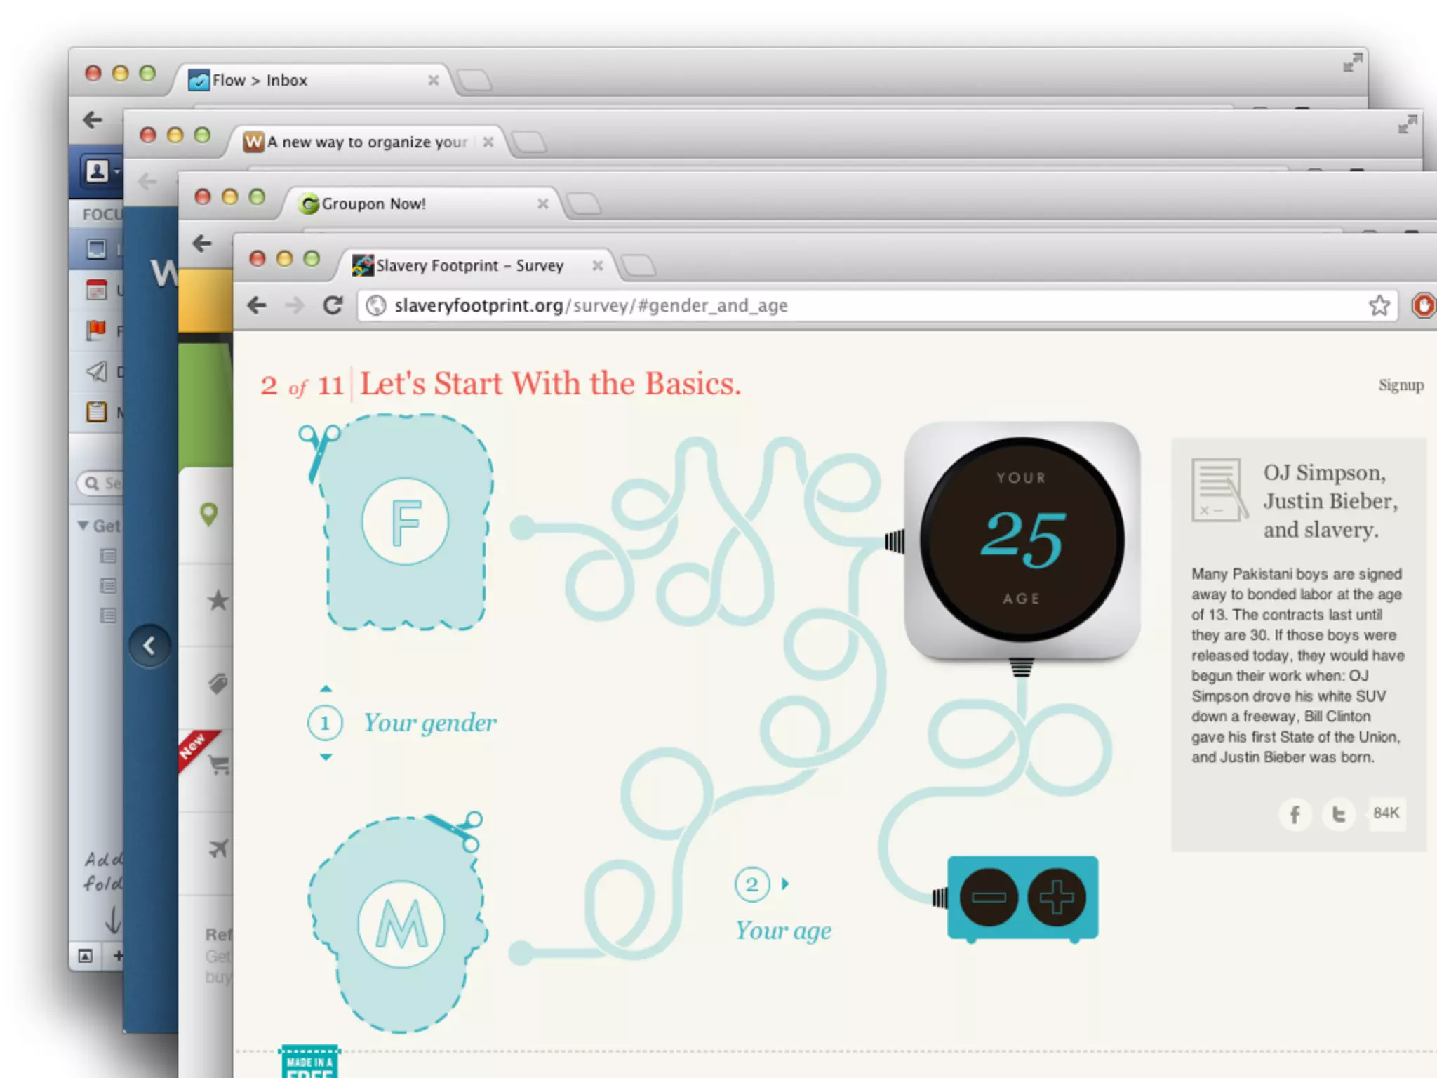Click up arrow above Your gender step
1437x1078 pixels.
[x=326, y=688]
